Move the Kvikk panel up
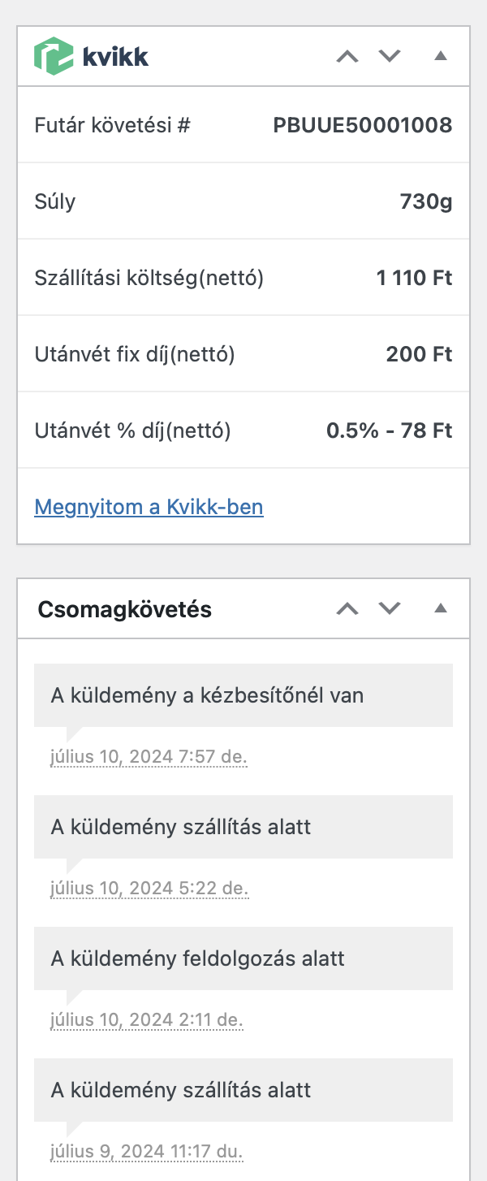Screen dimensions: 487x1181 pos(347,57)
